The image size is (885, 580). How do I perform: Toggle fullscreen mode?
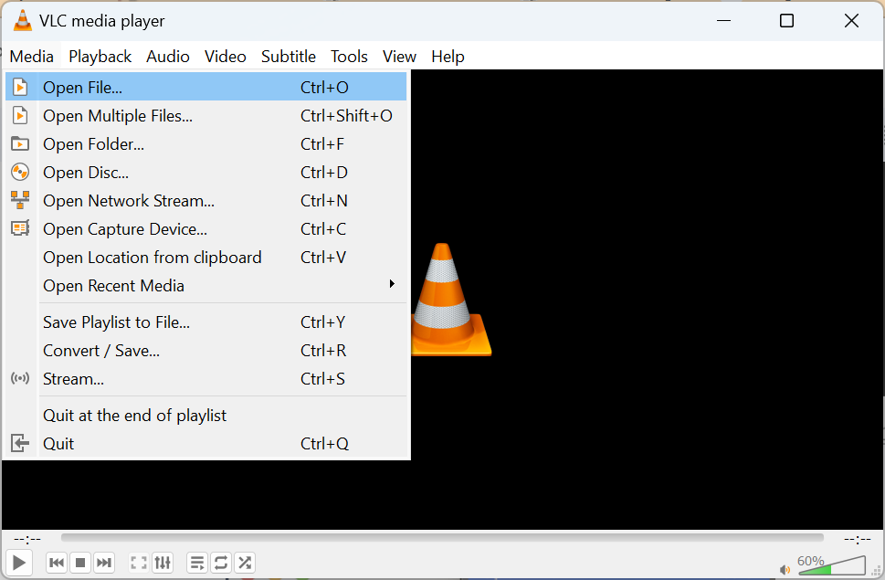tap(138, 563)
